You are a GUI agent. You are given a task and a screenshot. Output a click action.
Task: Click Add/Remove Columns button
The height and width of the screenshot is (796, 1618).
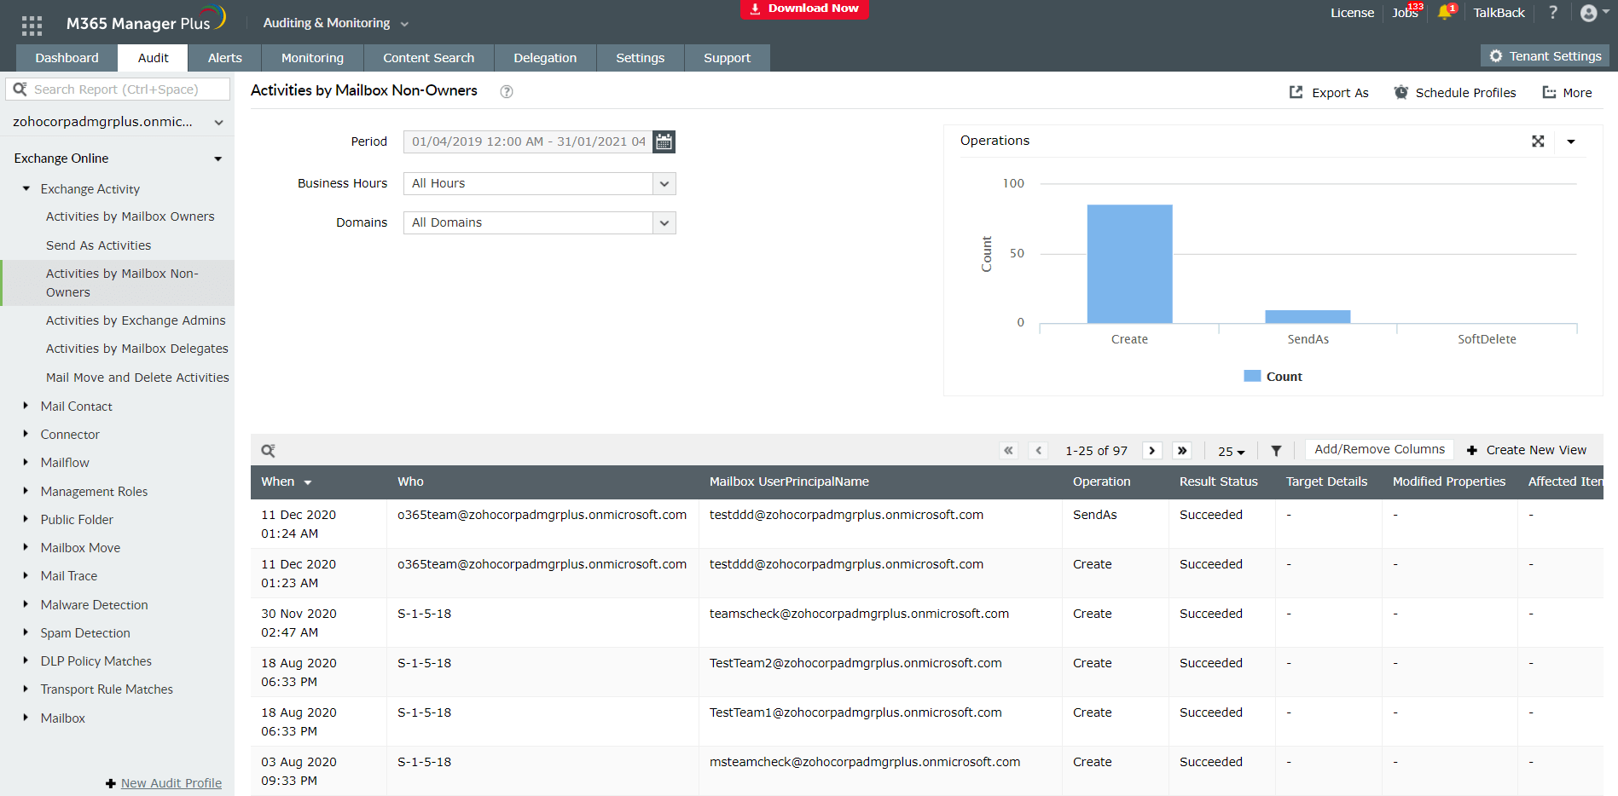click(1379, 449)
